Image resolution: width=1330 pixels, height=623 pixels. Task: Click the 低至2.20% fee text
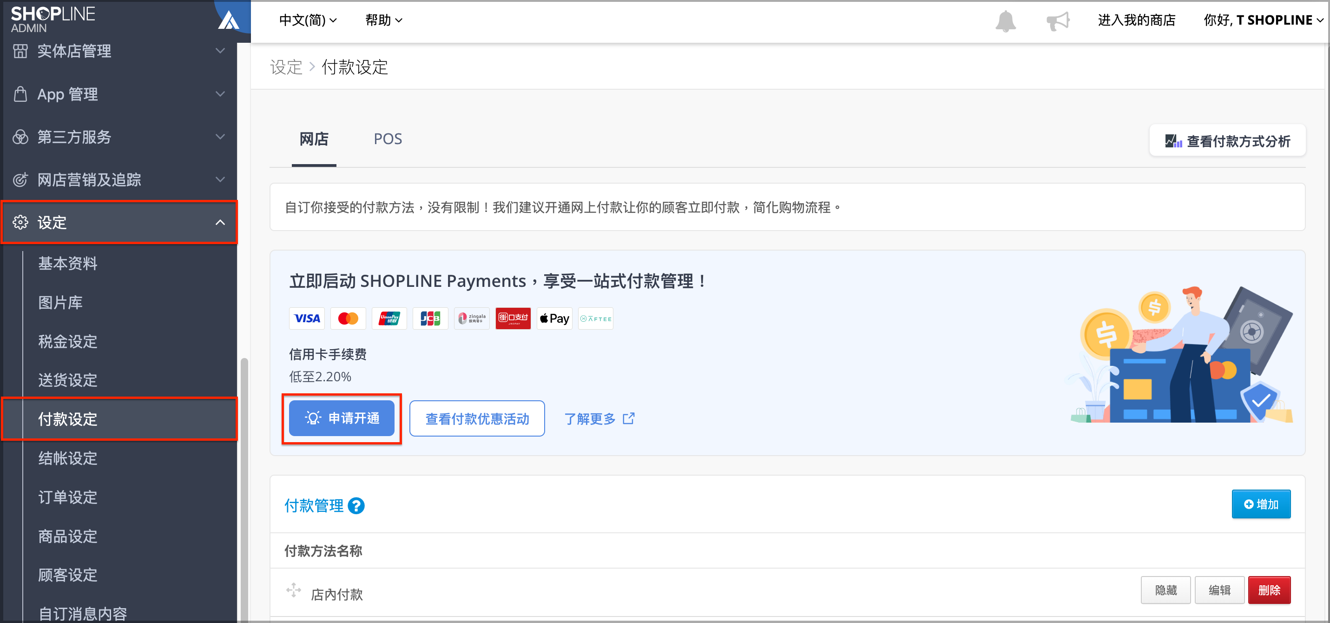click(320, 377)
